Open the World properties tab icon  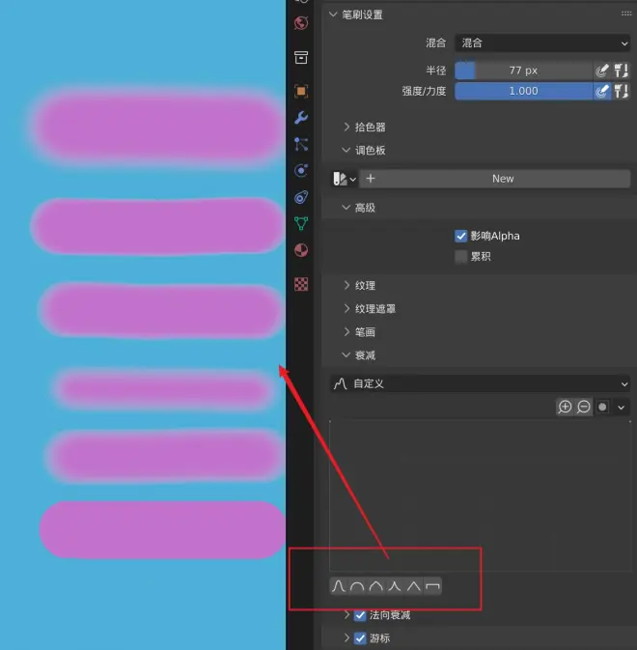pyautogui.click(x=301, y=23)
